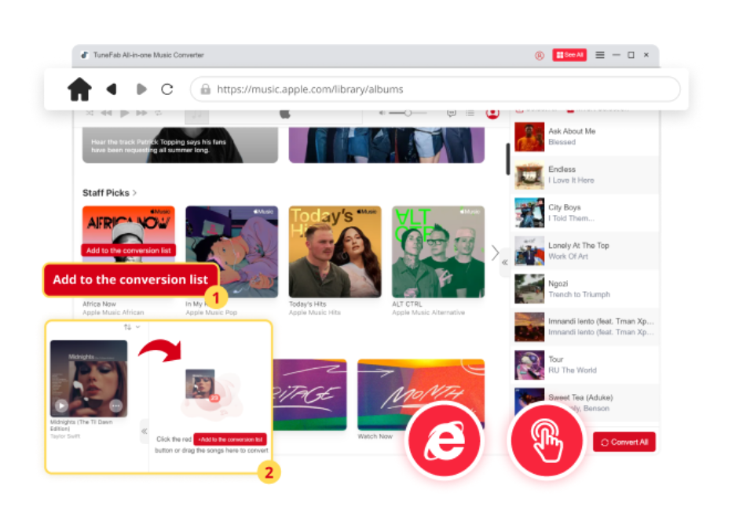Play the track in Apple Music player

click(x=124, y=113)
